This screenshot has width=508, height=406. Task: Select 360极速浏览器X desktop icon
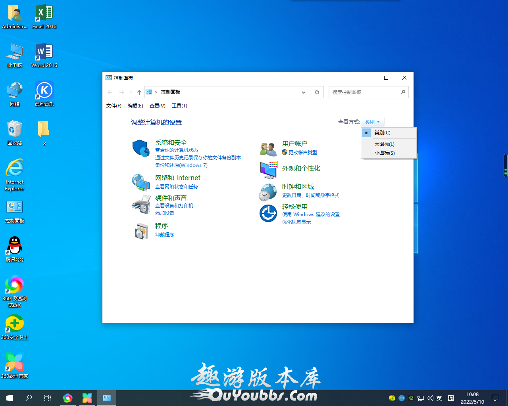(15, 291)
